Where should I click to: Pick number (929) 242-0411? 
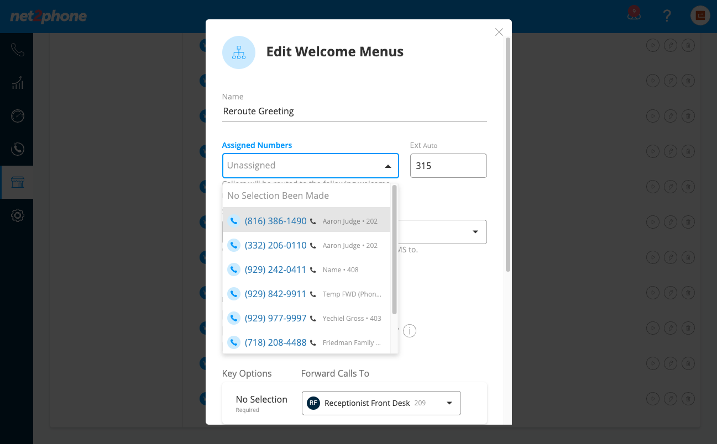coord(307,269)
